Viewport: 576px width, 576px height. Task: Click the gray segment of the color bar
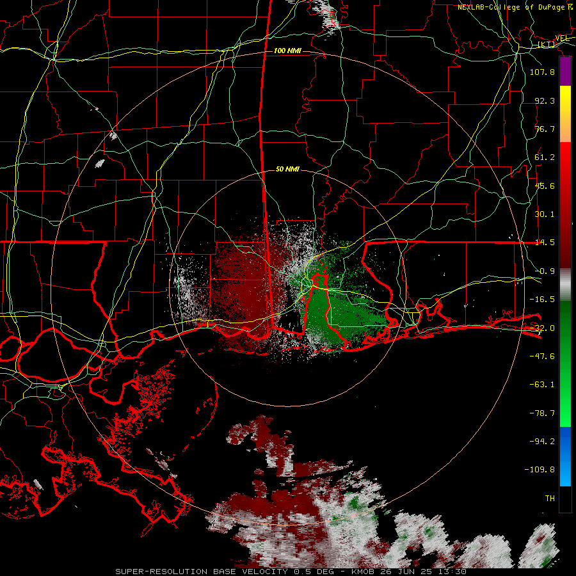point(565,285)
